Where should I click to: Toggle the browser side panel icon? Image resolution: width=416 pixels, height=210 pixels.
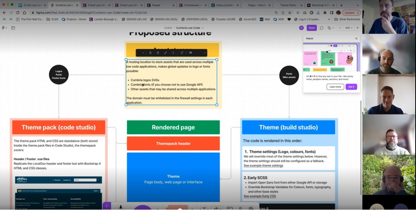(331, 12)
